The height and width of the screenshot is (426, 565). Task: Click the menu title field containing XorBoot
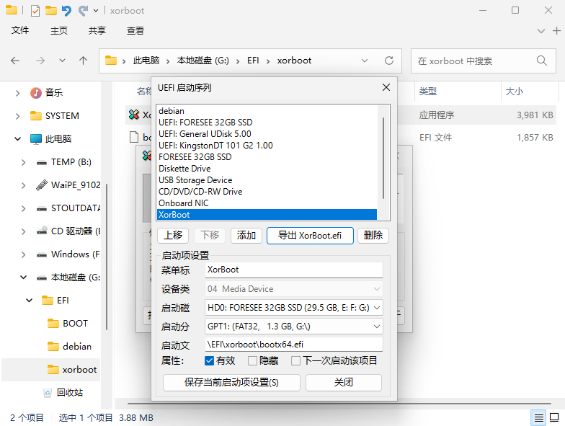click(x=294, y=270)
